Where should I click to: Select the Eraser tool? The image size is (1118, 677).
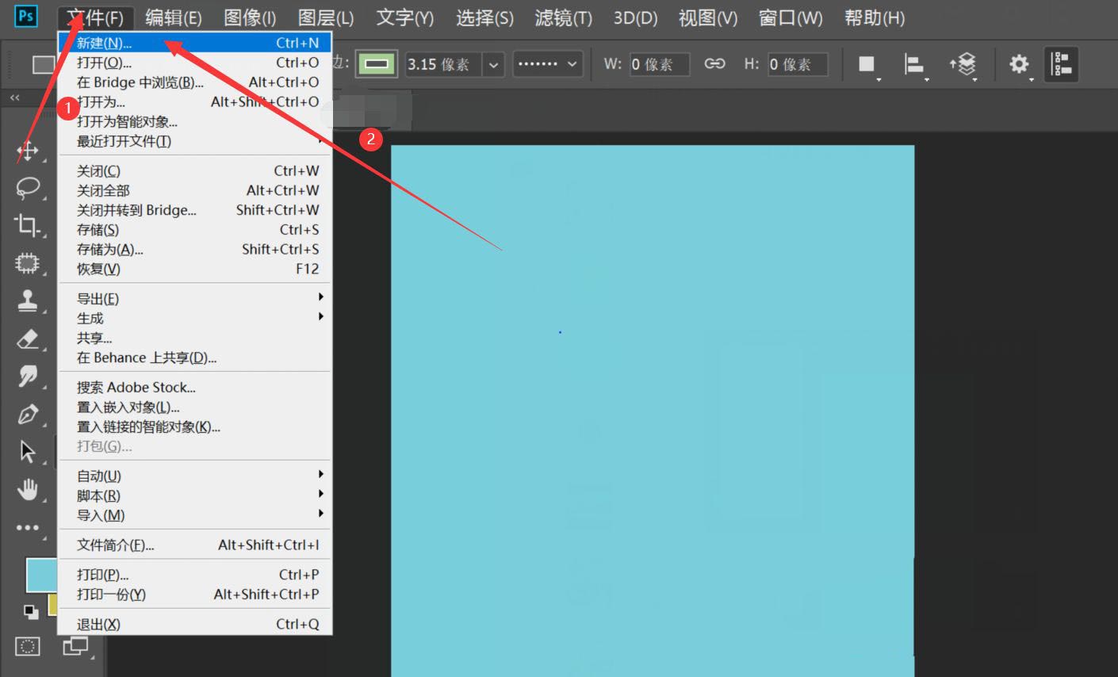pyautogui.click(x=28, y=339)
